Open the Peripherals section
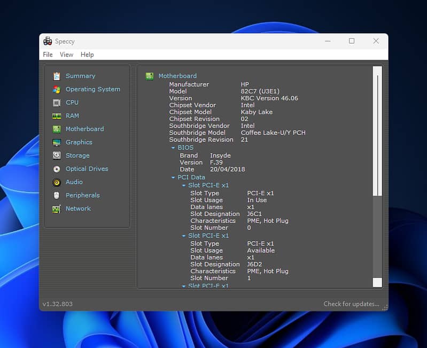Image resolution: width=427 pixels, height=348 pixels. [x=82, y=195]
